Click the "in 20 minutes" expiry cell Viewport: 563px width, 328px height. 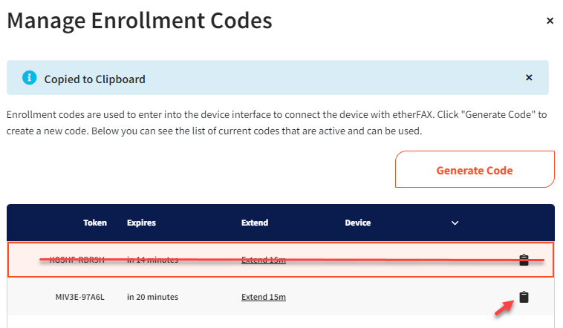coord(152,297)
